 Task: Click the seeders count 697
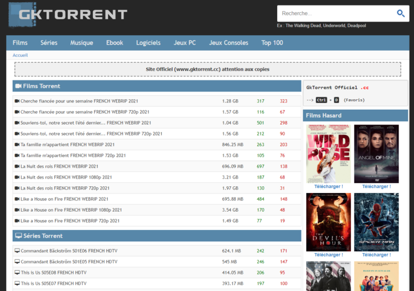click(261, 166)
